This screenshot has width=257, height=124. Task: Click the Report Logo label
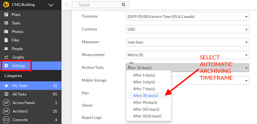pyautogui.click(x=91, y=118)
